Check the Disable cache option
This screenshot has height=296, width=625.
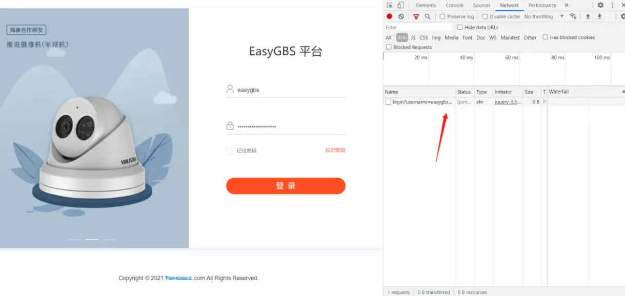tap(485, 16)
